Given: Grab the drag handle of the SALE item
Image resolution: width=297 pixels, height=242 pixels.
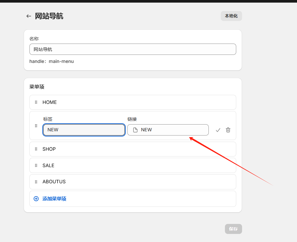Looking at the screenshot, I should [x=36, y=165].
